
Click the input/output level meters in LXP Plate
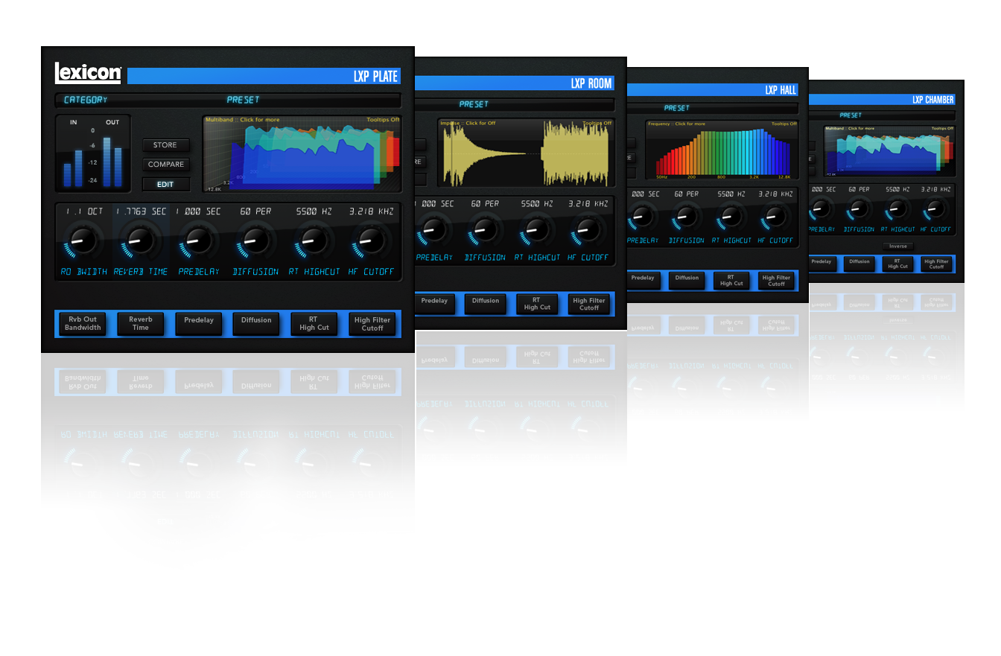tap(92, 154)
